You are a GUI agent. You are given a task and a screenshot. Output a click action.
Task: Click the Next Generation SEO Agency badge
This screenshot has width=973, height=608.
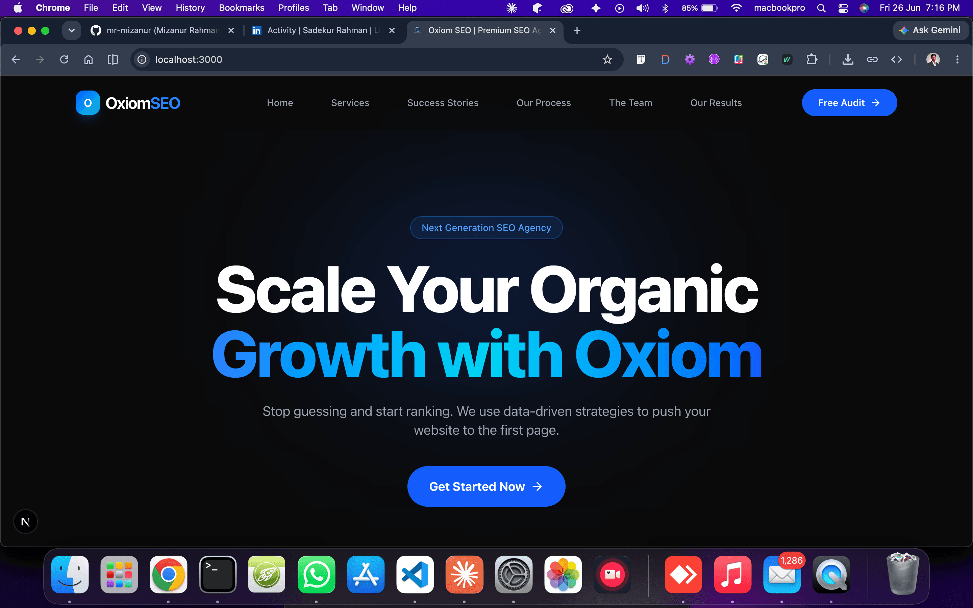[x=486, y=228]
